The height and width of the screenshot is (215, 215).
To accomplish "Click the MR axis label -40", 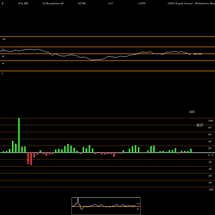I will [x=210, y=169].
